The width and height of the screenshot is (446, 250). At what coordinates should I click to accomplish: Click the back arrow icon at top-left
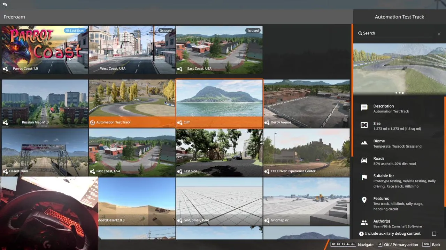tap(5, 5)
